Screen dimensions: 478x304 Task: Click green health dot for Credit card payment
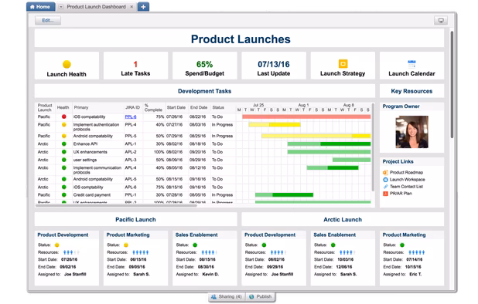coord(63,195)
